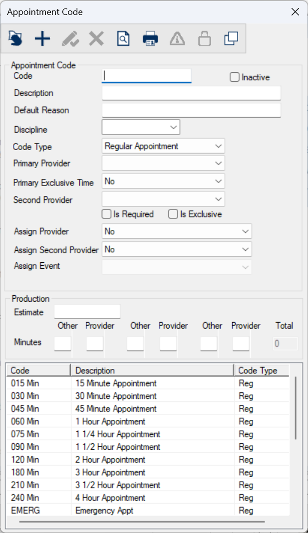Click into the Estimate input field

click(x=87, y=312)
